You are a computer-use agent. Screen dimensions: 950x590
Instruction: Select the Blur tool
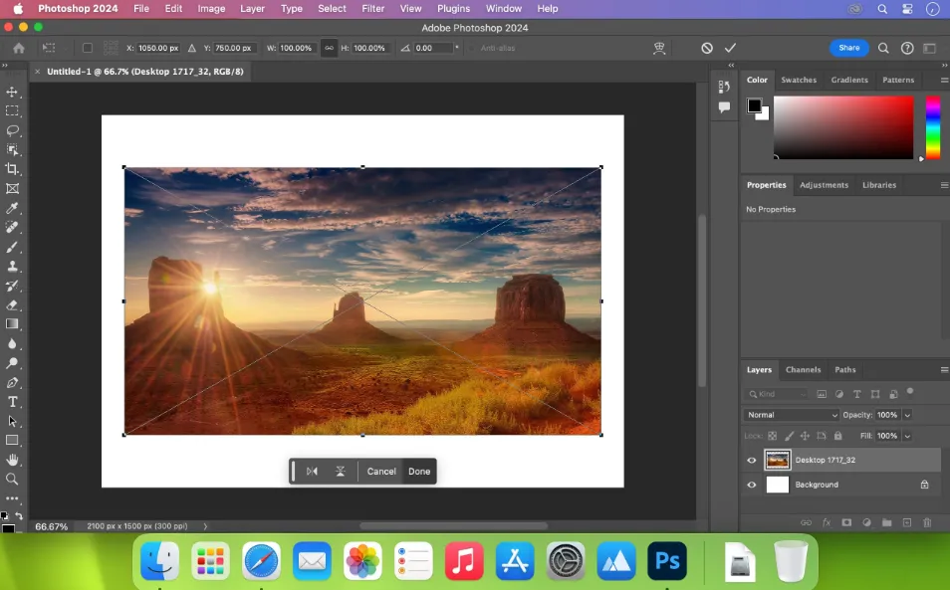12,343
